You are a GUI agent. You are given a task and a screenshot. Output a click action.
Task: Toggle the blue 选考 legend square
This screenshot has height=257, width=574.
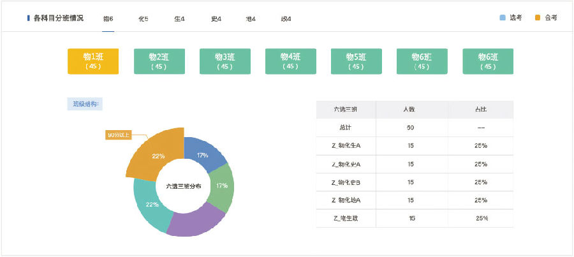pyautogui.click(x=503, y=18)
